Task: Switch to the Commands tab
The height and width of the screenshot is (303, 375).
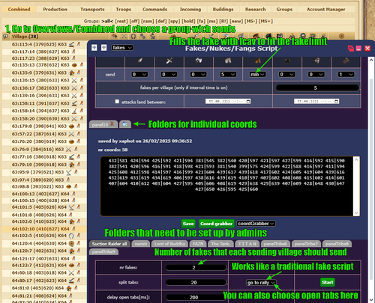Action: pyautogui.click(x=154, y=9)
